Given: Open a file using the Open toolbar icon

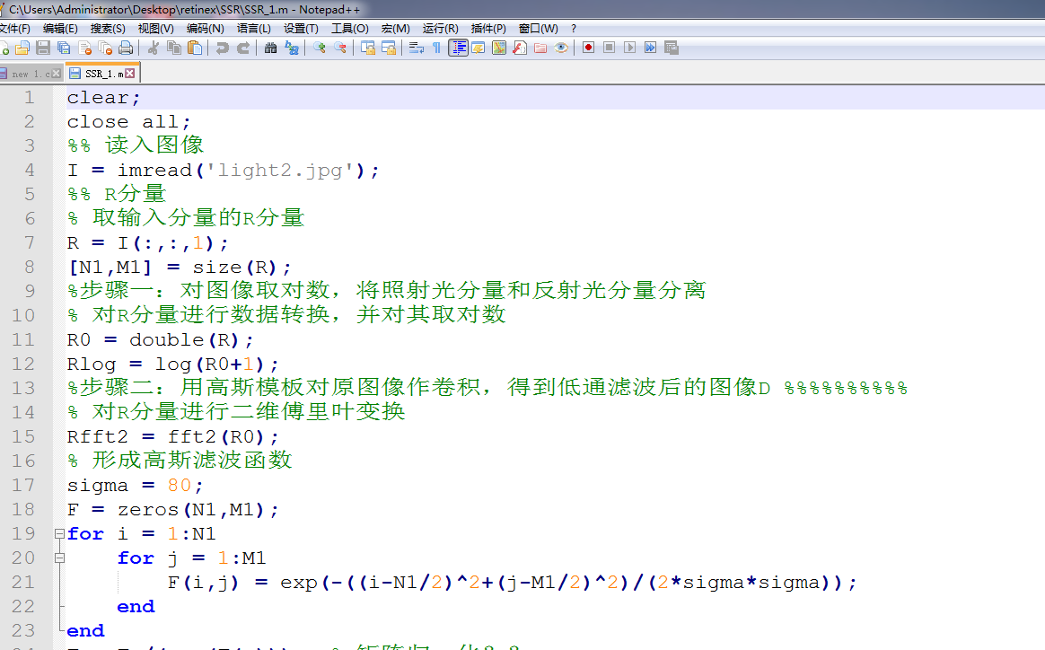Looking at the screenshot, I should pos(23,48).
